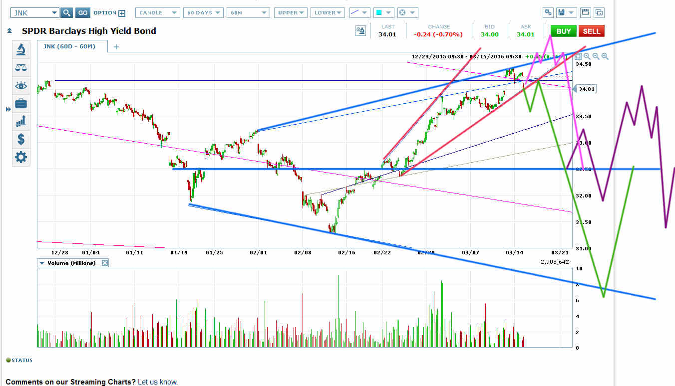675x386 pixels.
Task: Open the OPTION chain plus icon
Action: [122, 13]
